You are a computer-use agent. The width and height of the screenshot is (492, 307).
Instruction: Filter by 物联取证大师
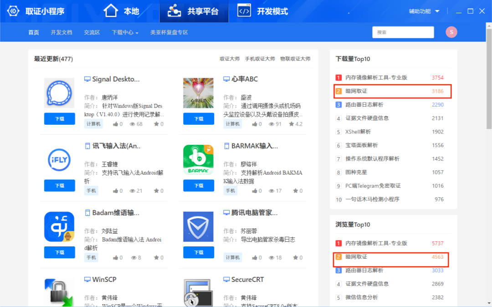point(295,59)
